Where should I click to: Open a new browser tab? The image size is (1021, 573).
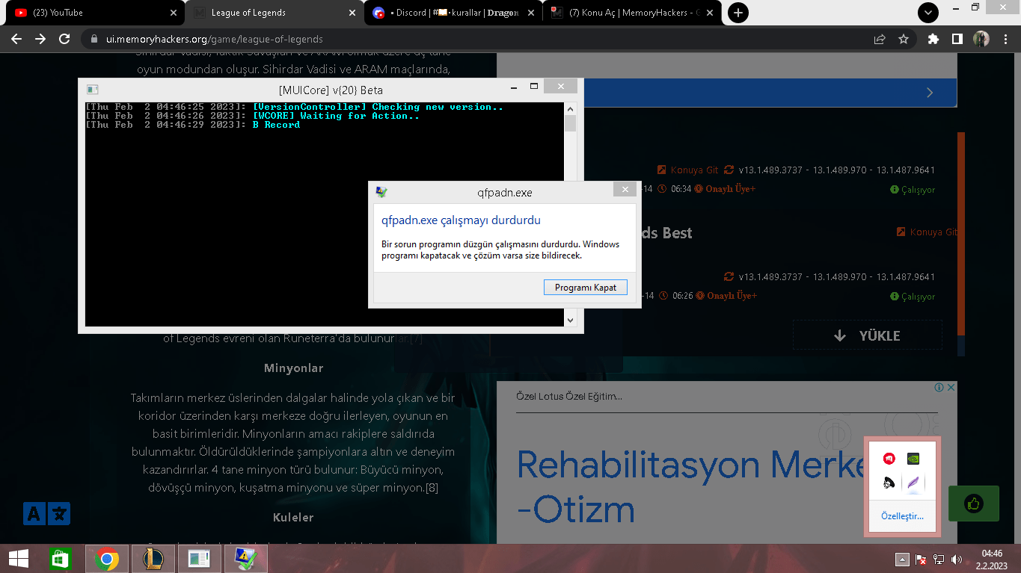click(738, 13)
